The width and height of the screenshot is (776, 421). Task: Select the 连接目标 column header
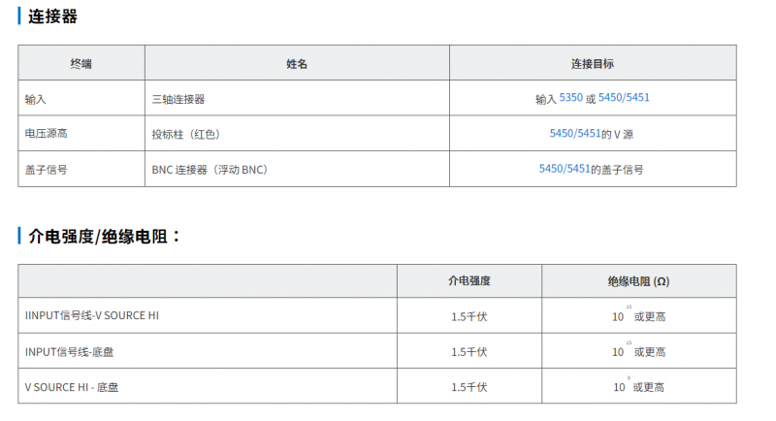pos(592,63)
